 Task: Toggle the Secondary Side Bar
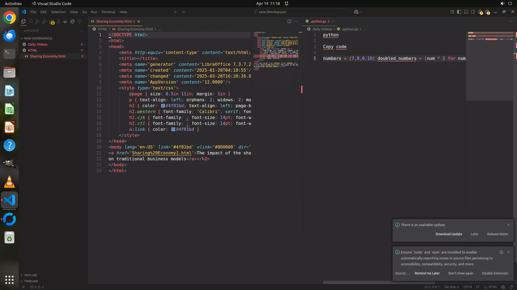click(473, 12)
